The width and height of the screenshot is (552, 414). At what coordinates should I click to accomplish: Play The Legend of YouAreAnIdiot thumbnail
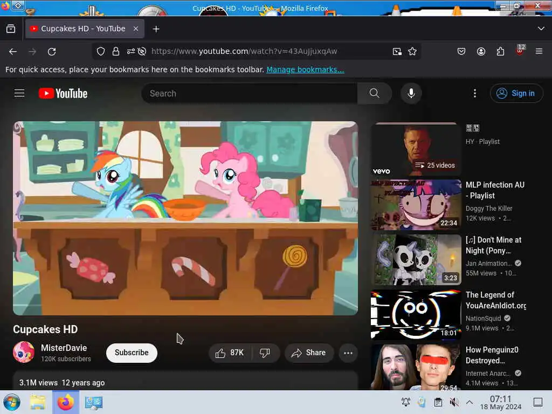pos(416,315)
